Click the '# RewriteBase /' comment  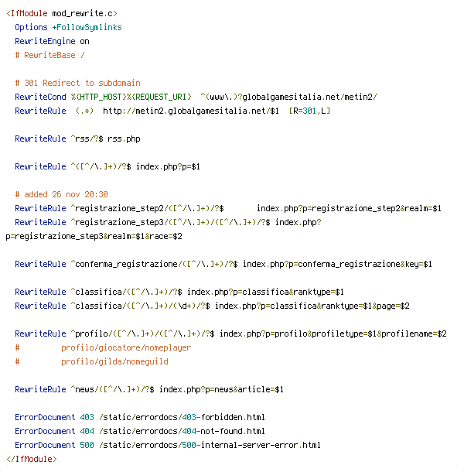coord(50,55)
